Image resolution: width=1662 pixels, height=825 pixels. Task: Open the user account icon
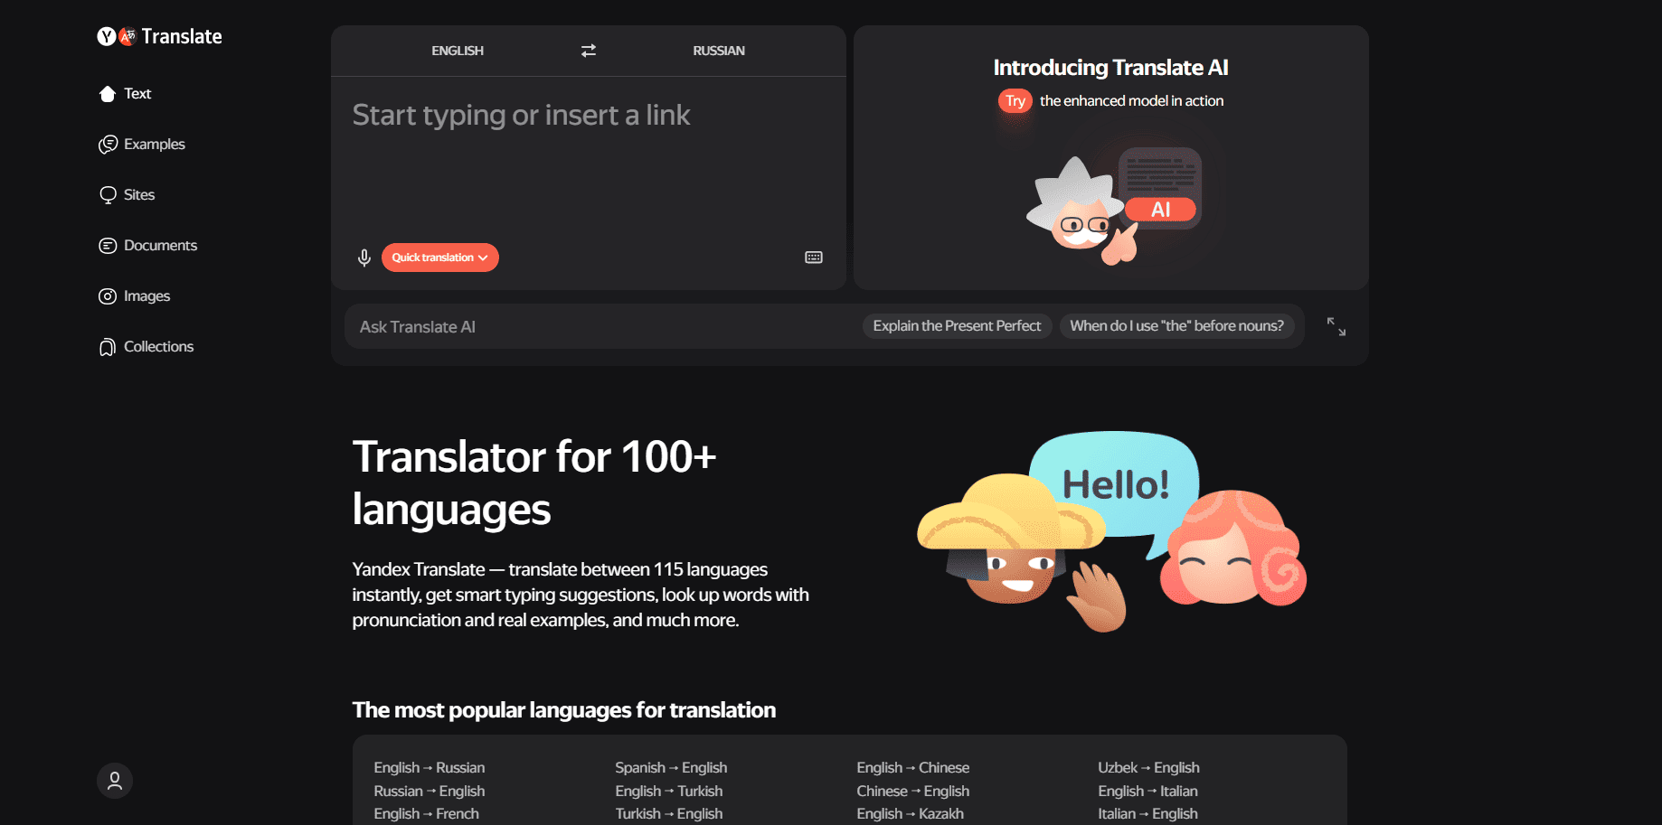pyautogui.click(x=114, y=780)
